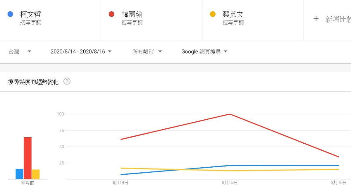This screenshot has height=189, width=351.
Task: Open the 2020/8/14 - 2020/8/16 date range dropdown
Action: click(81, 52)
